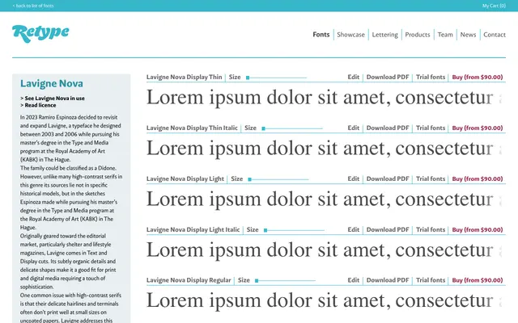Image resolution: width=518 pixels, height=323 pixels.
Task: Get Trial fonts for Display Light Italic
Action: (x=431, y=229)
